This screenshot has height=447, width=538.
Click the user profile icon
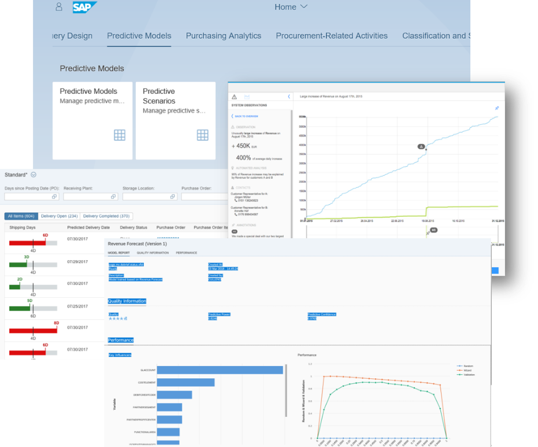58,7
